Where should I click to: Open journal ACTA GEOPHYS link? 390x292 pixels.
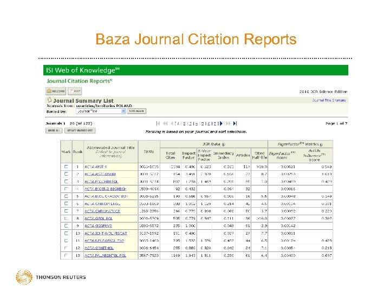[98, 226]
